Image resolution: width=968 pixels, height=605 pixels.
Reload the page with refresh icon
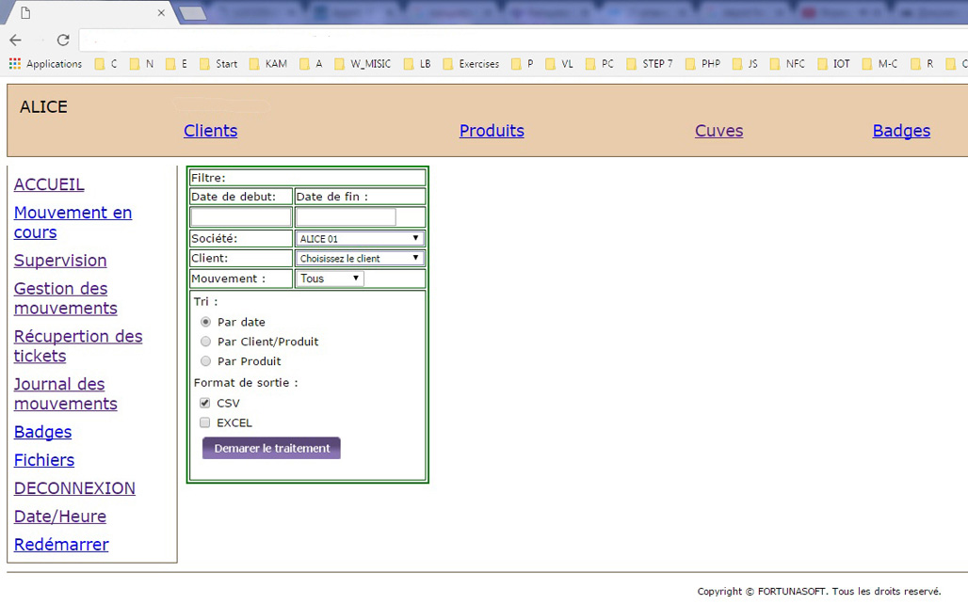pyautogui.click(x=63, y=40)
